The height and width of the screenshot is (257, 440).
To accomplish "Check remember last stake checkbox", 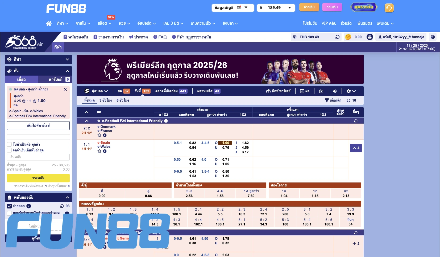I will (9, 150).
